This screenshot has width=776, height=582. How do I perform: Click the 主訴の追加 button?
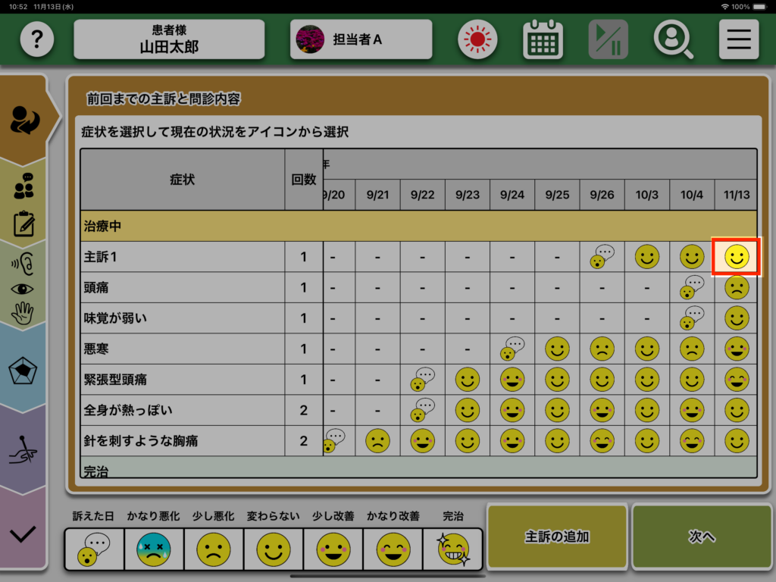tap(557, 537)
